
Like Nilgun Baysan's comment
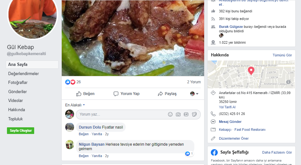[x=84, y=156]
